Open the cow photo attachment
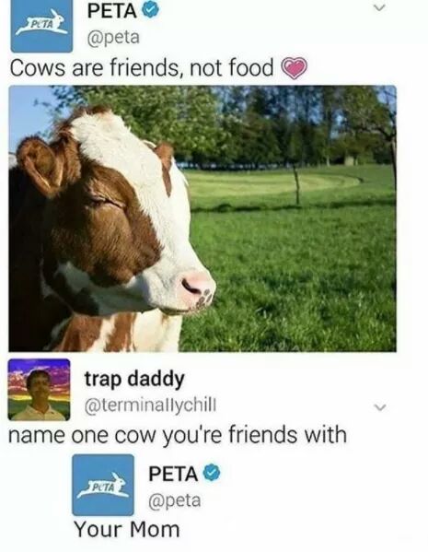 (x=202, y=218)
